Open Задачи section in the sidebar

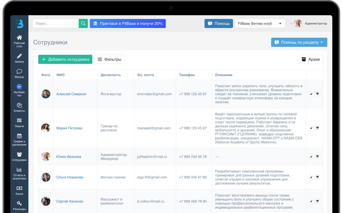tap(19, 123)
